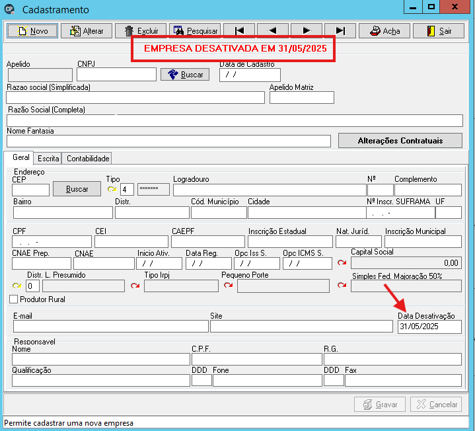This screenshot has height=431, width=475.
Task: Open Pesquisar search with binoculars icon
Action: pyautogui.click(x=195, y=30)
